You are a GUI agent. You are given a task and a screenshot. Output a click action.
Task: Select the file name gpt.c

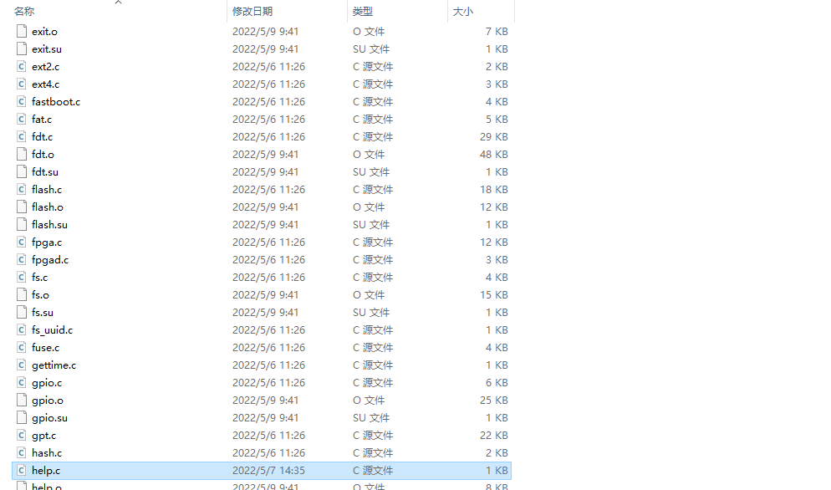pyautogui.click(x=44, y=435)
